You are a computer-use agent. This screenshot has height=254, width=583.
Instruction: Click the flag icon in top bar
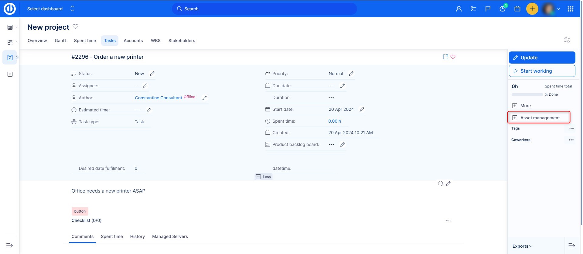(x=488, y=9)
